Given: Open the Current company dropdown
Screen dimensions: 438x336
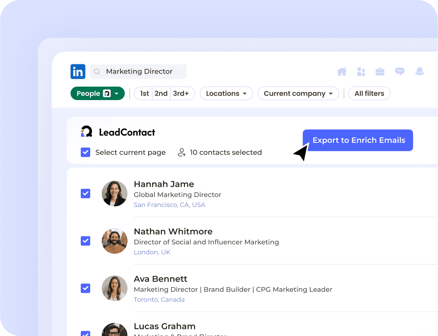Looking at the screenshot, I should coord(298,93).
